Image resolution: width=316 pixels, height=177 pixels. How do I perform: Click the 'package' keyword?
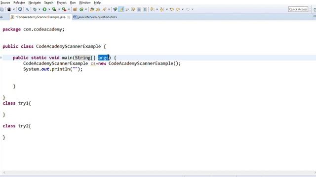(11, 29)
